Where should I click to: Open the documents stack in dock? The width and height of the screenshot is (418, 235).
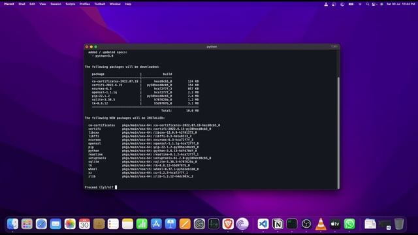coord(370,224)
